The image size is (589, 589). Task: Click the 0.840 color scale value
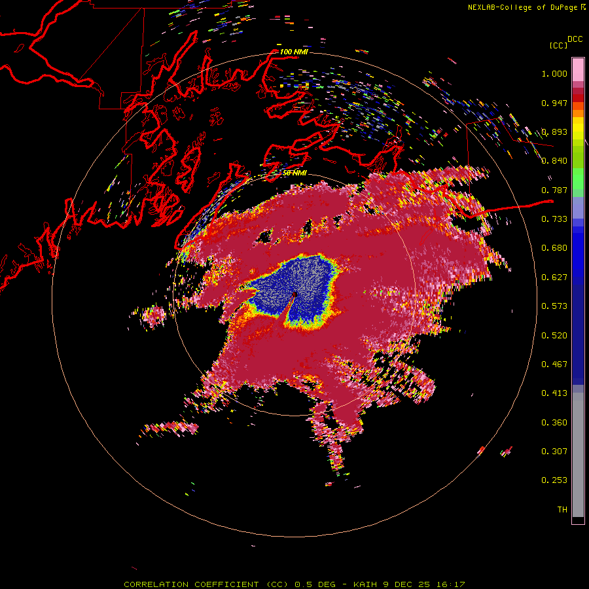point(554,161)
